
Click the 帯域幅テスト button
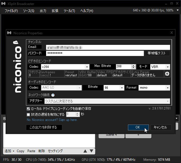(x=157, y=53)
